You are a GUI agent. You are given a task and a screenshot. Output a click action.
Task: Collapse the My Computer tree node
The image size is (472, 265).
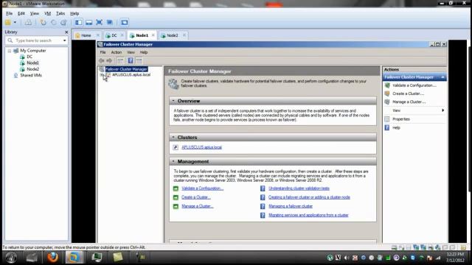click(10, 51)
